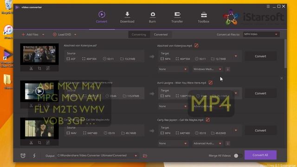Open the Convert all files to MP4 Video dropdown
Viewport: 297px width, 167px height.
pos(261,34)
